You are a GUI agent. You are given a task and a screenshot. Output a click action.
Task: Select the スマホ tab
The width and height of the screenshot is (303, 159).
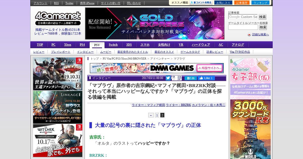pyautogui.click(x=145, y=45)
